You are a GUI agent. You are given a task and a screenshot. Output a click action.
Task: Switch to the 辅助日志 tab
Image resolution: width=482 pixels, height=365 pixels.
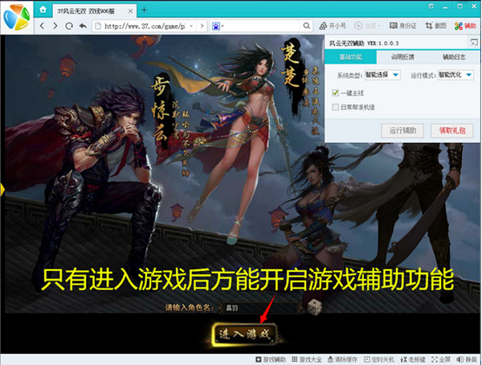[x=454, y=57]
